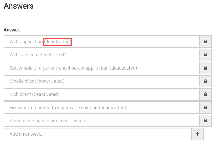
Task: Click the red-outlined '(deactivated)' label
Action: pyautogui.click(x=58, y=42)
